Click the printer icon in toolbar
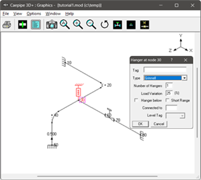 7,25
